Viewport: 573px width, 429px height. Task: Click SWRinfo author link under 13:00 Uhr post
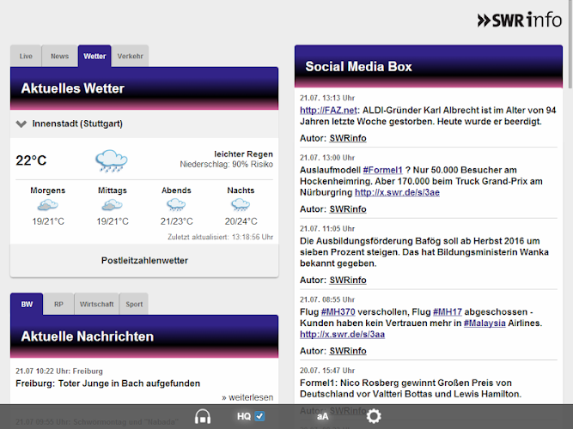[x=348, y=209]
